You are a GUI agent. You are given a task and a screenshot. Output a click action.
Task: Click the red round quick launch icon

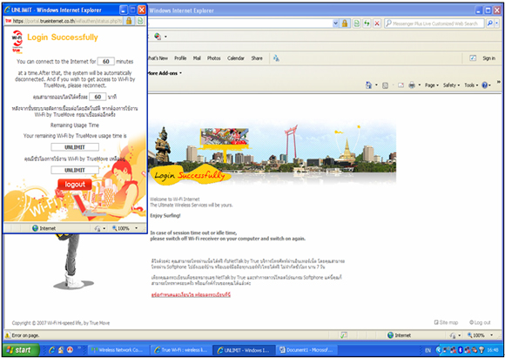tap(70, 350)
